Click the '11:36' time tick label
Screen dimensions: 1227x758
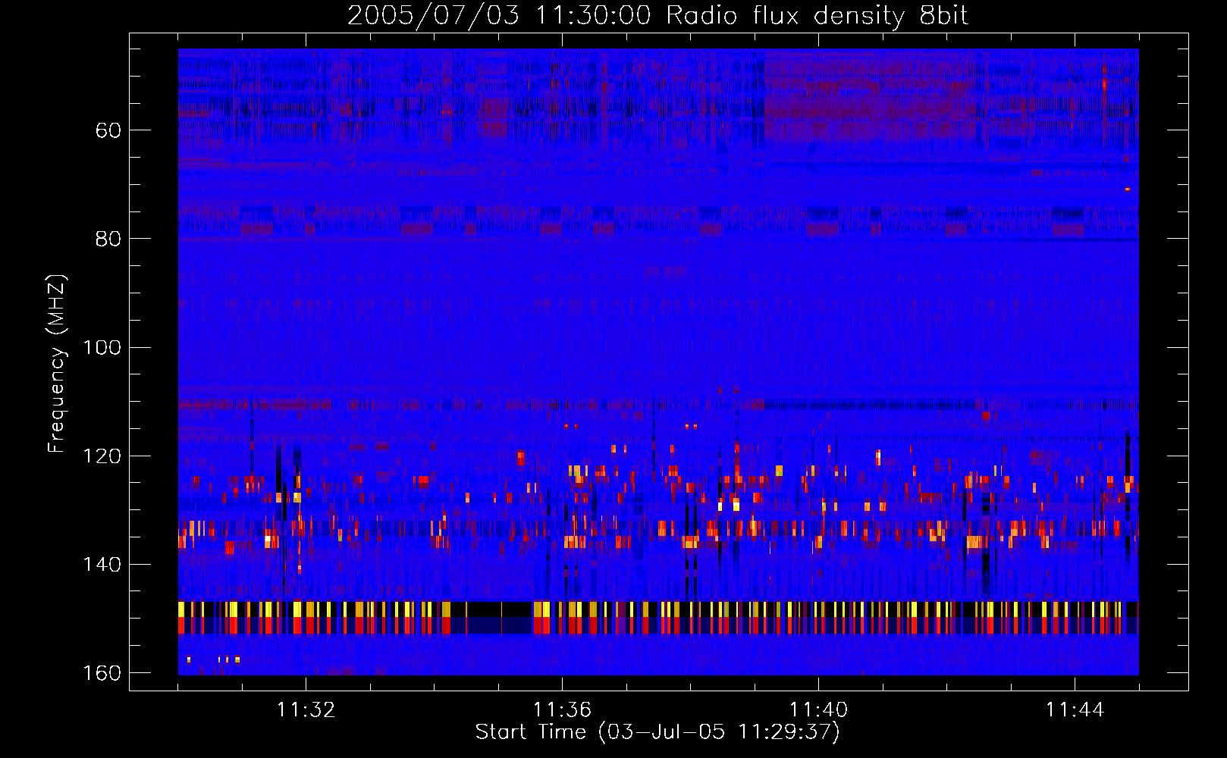562,709
